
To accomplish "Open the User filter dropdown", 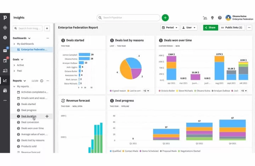I will point(189,28).
